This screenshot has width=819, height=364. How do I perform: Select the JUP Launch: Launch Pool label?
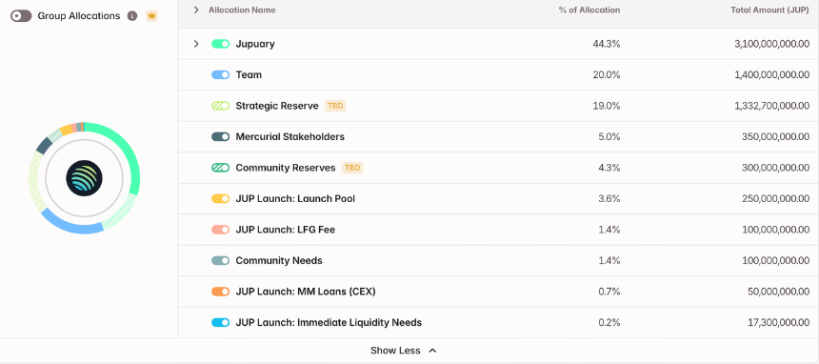point(295,199)
